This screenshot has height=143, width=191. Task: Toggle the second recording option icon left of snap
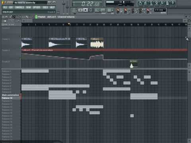point(125,11)
